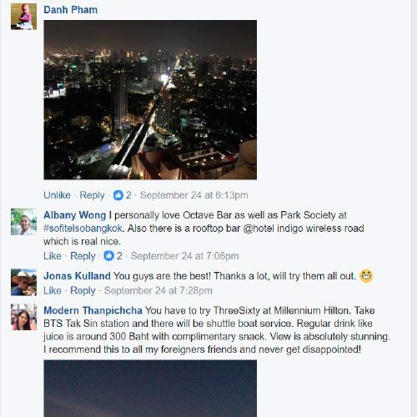
Task: Open the September 24 at 7:28pm timestamp
Action: (158, 291)
